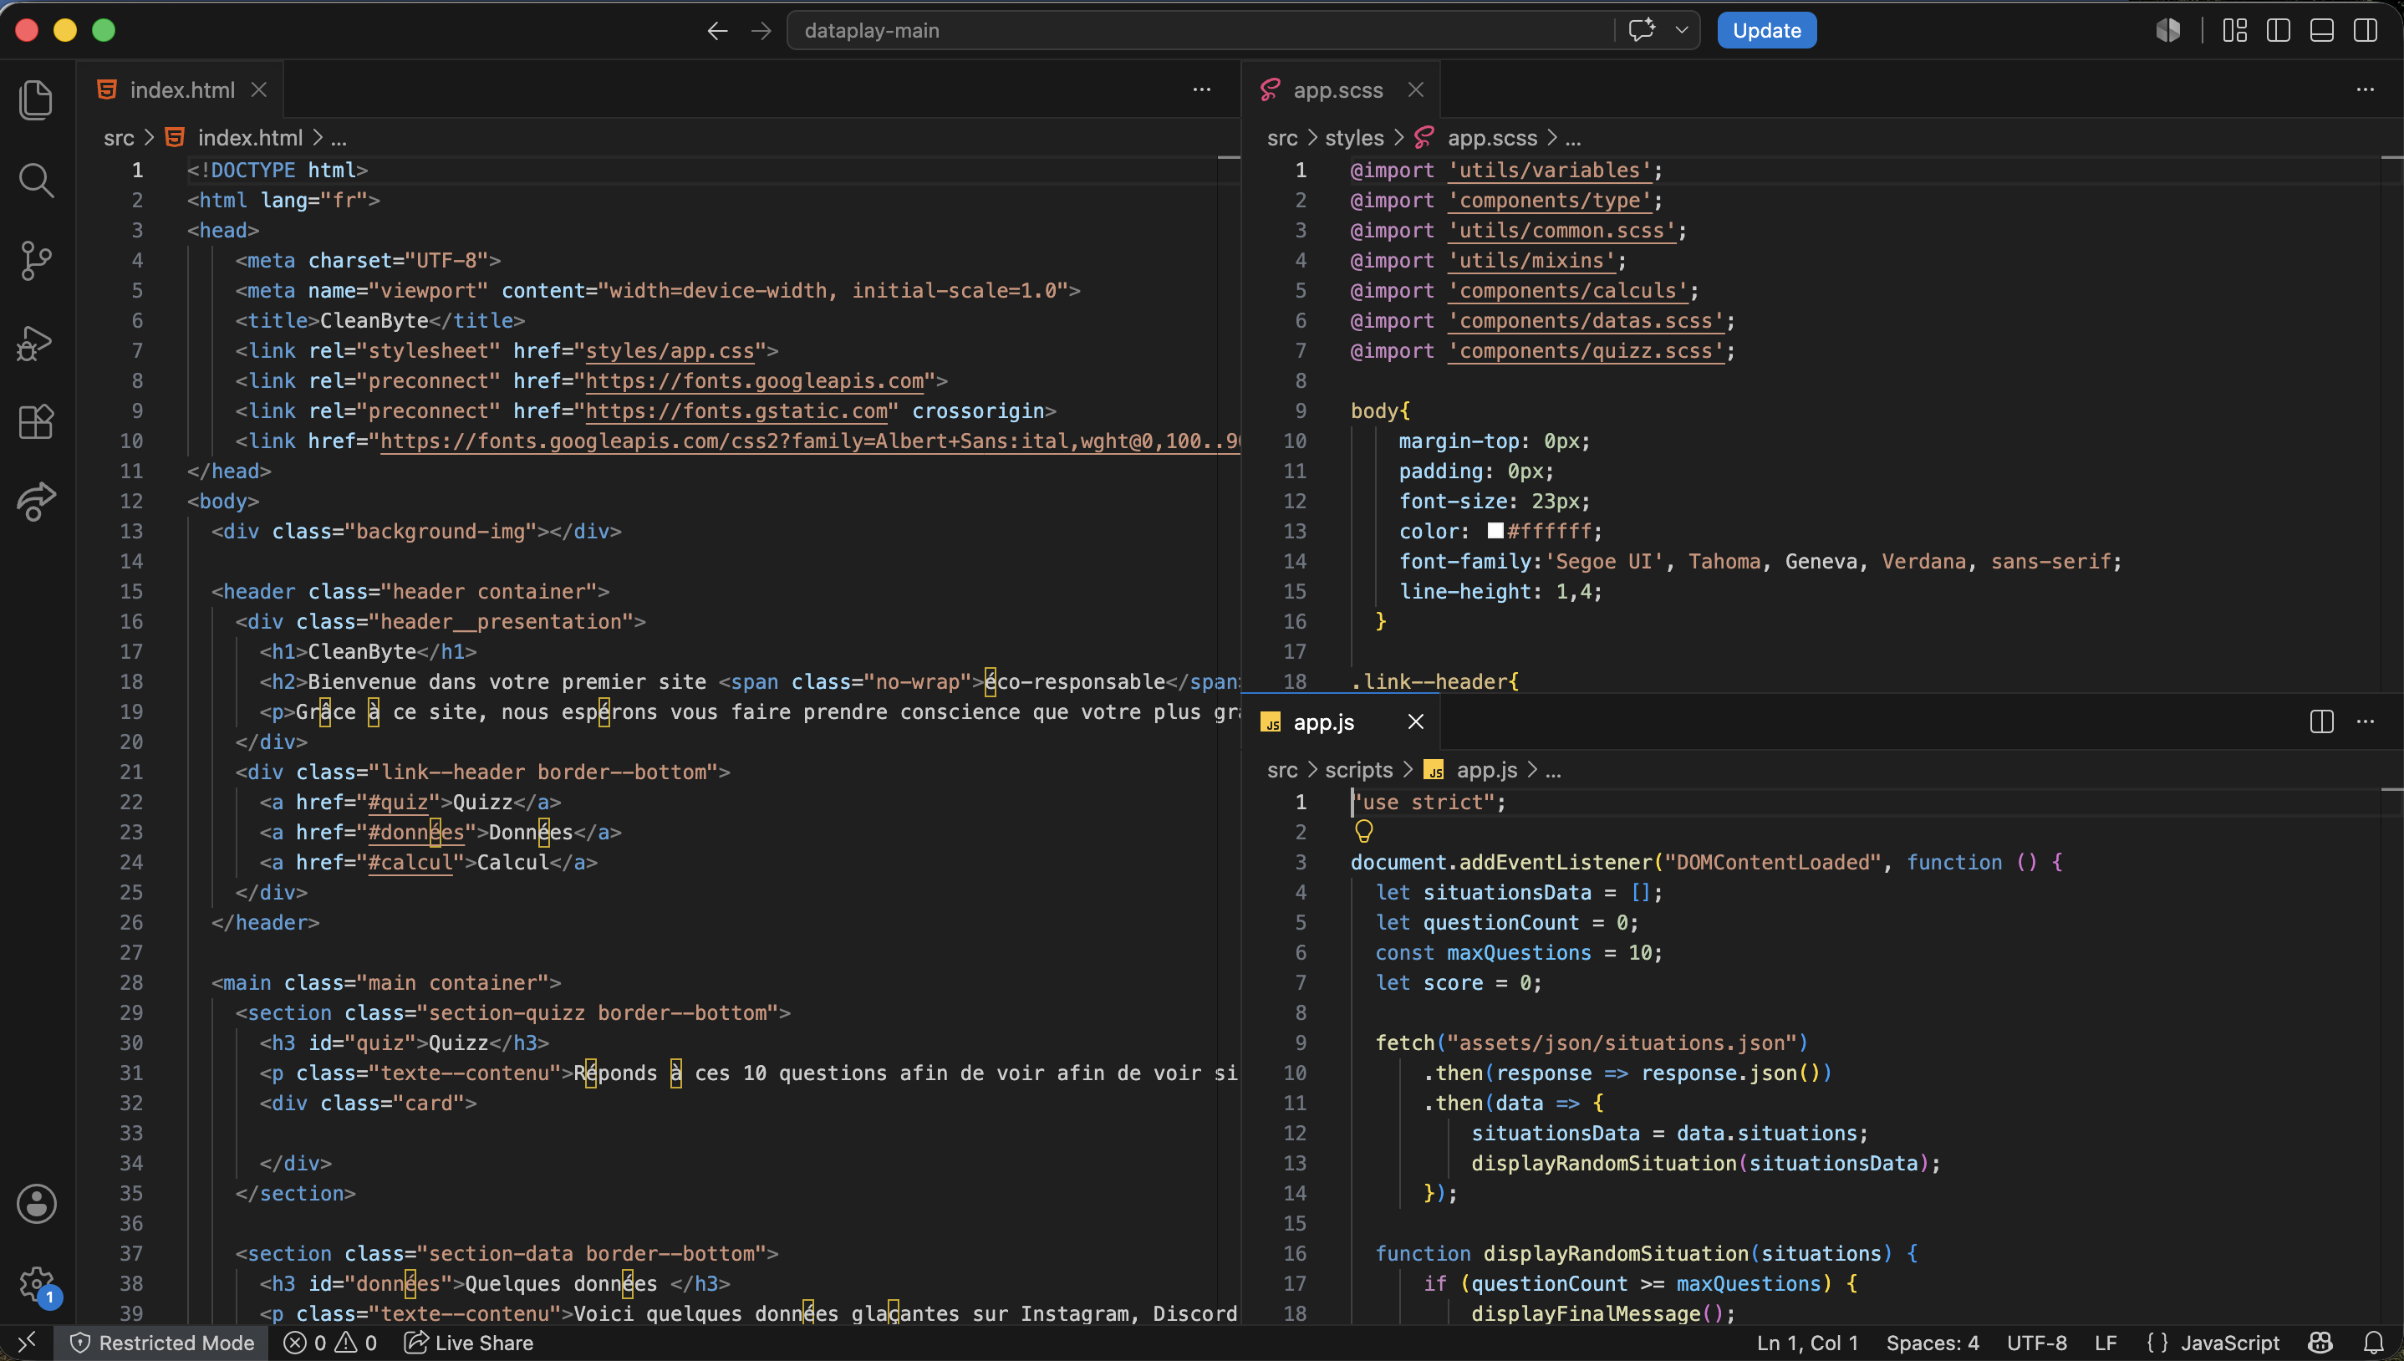The height and width of the screenshot is (1361, 2404).
Task: Click the Update button
Action: click(x=1766, y=30)
